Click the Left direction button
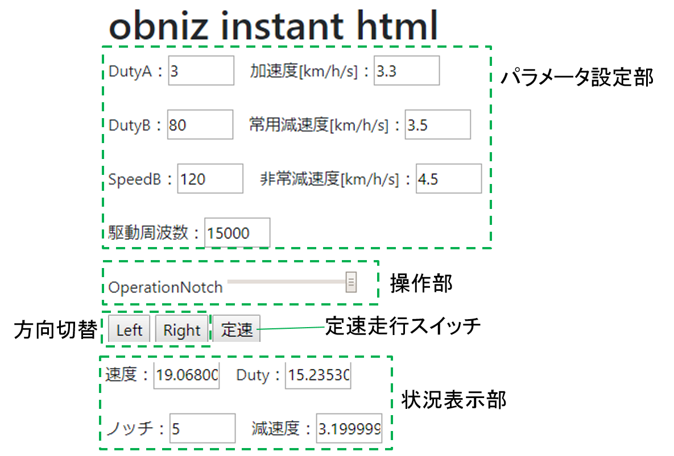This screenshot has width=674, height=456. [129, 329]
